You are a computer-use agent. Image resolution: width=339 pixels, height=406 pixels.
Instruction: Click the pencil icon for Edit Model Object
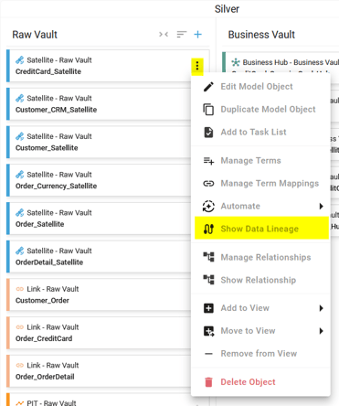(208, 87)
